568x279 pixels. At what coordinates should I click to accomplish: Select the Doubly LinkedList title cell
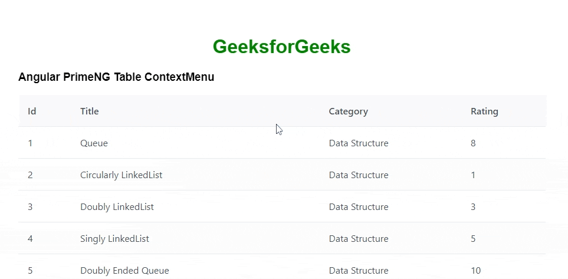(117, 207)
